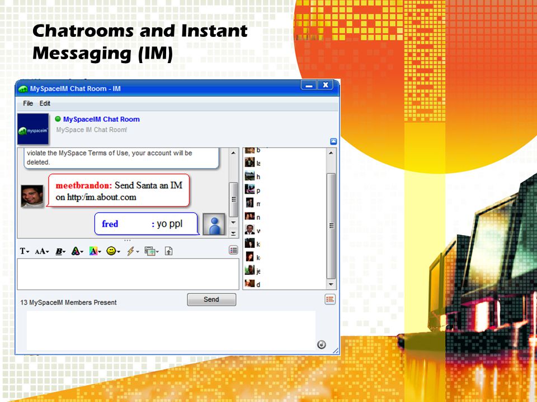Open the File menu

point(28,103)
